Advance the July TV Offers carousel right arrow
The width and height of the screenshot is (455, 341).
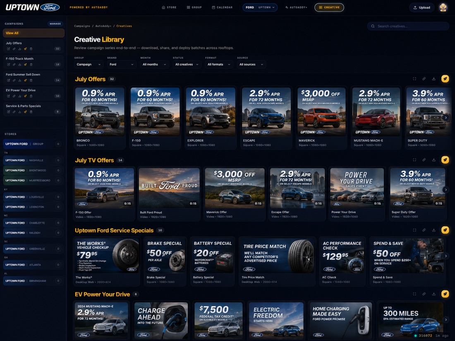coord(446,190)
